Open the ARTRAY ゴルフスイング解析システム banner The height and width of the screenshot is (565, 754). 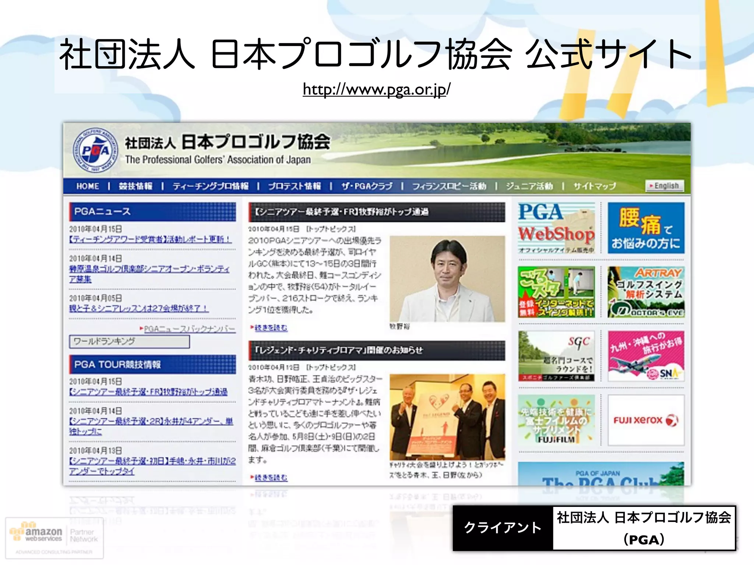[646, 292]
